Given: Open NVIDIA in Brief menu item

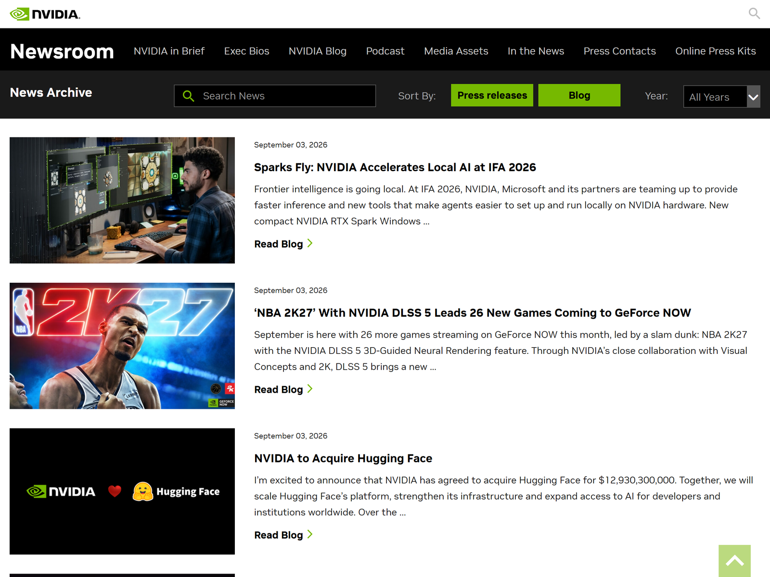Looking at the screenshot, I should [169, 51].
